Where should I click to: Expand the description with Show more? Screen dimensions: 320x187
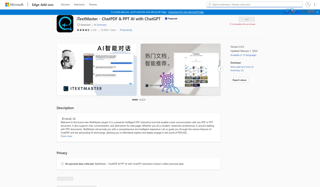click(x=66, y=136)
